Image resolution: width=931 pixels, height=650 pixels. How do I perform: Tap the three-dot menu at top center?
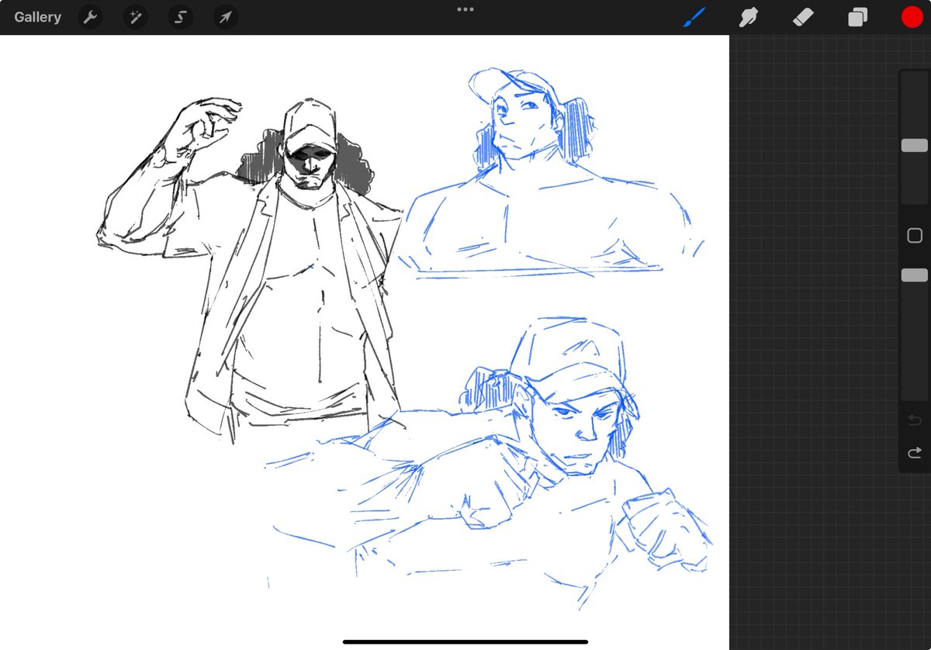pos(465,9)
